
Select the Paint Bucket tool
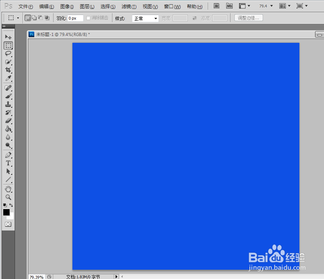click(8, 129)
